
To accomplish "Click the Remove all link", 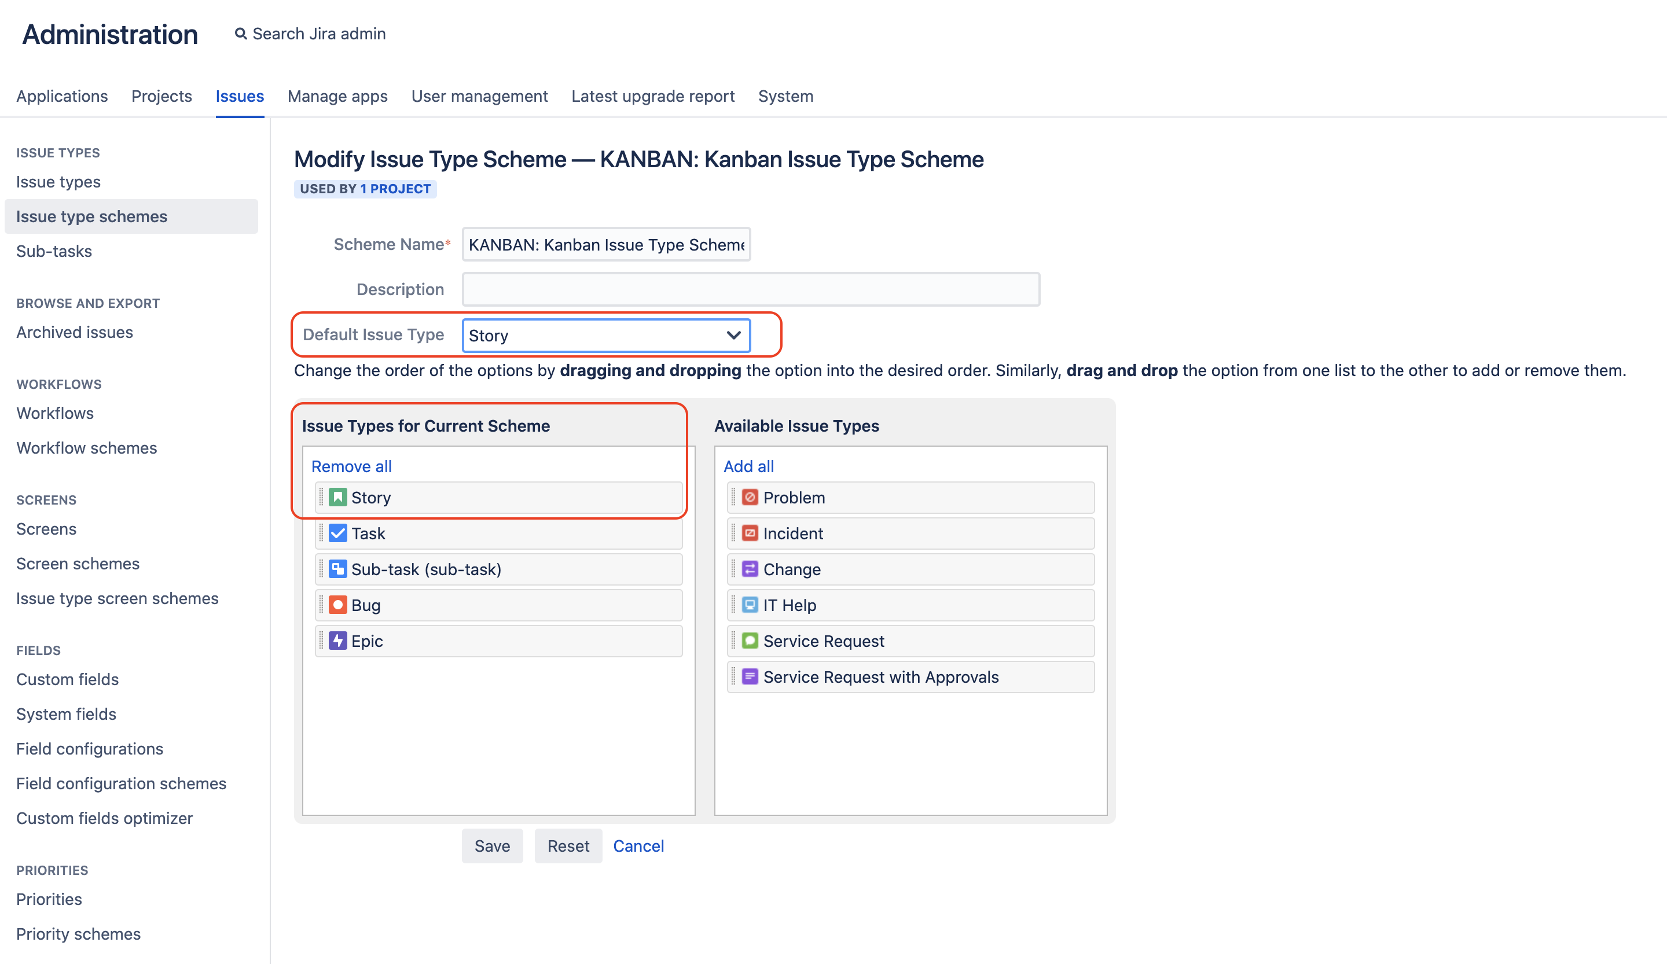I will point(351,466).
